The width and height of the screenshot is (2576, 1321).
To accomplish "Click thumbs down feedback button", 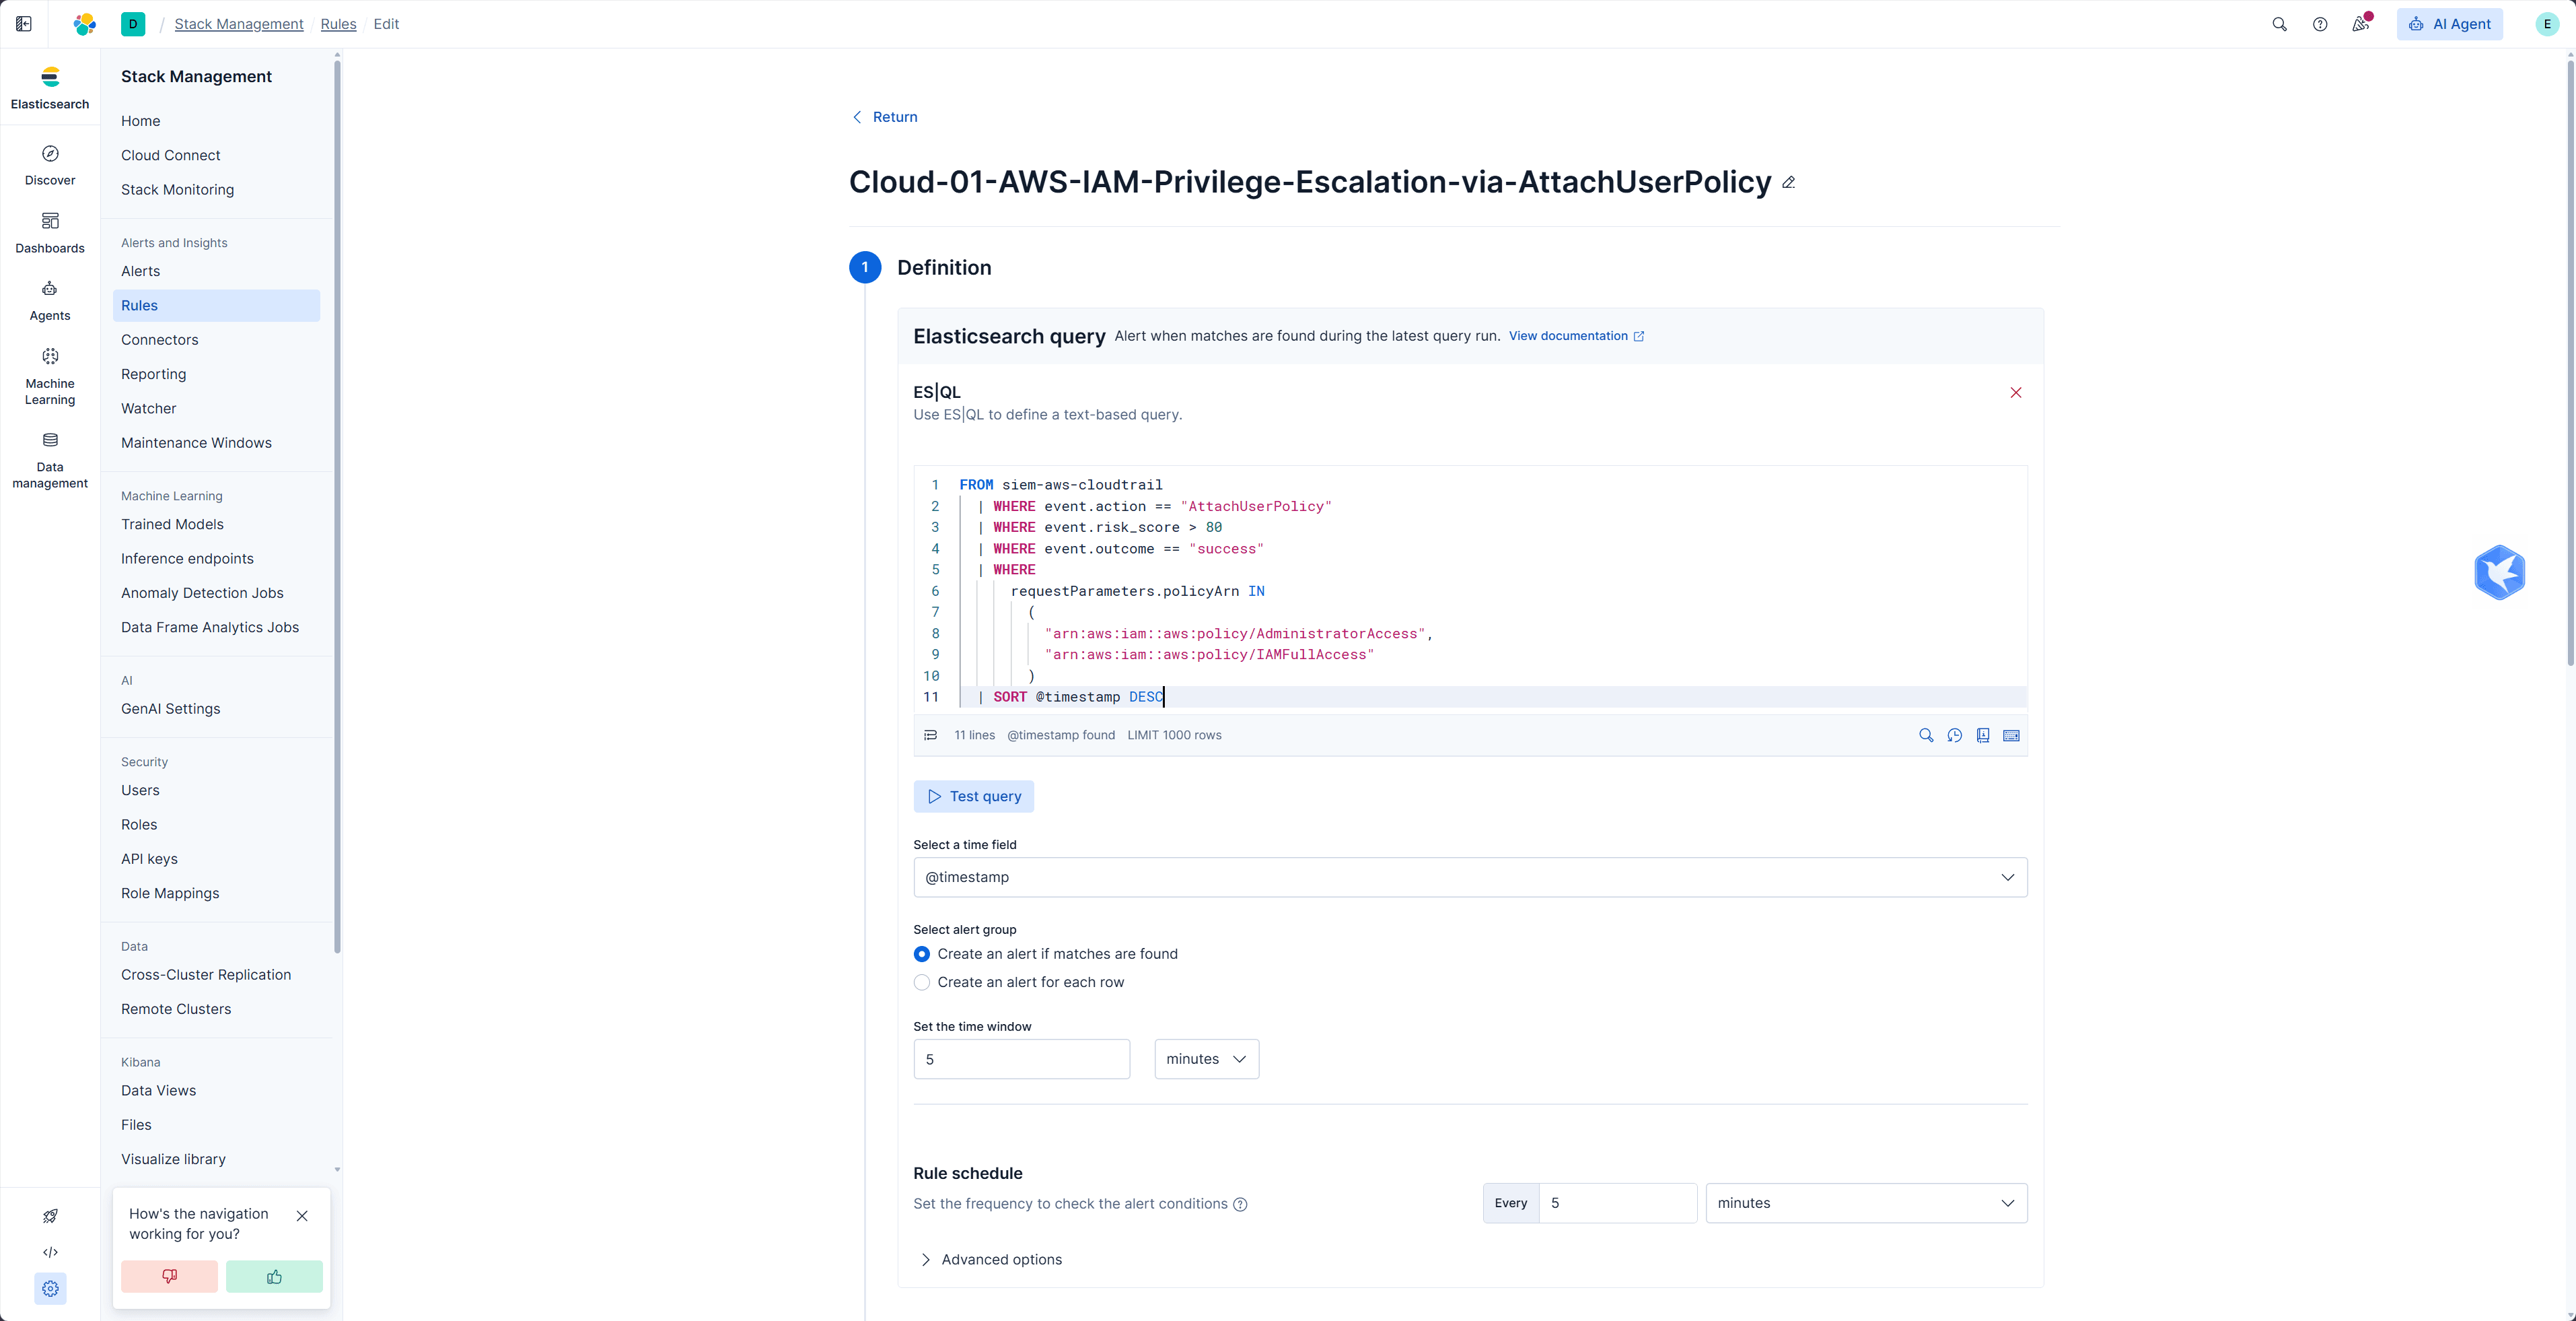I will click(169, 1276).
